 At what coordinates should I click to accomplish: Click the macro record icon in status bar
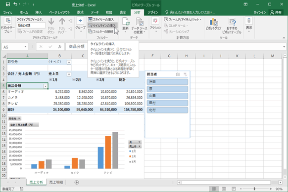[x=21, y=189]
